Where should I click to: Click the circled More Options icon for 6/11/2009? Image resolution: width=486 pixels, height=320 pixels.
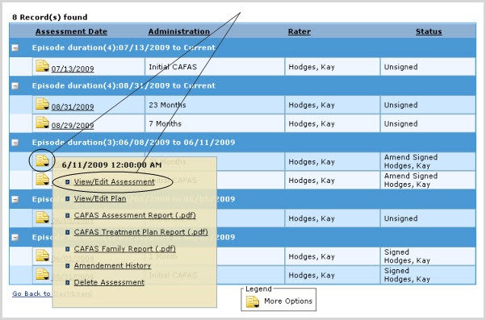tap(42, 160)
